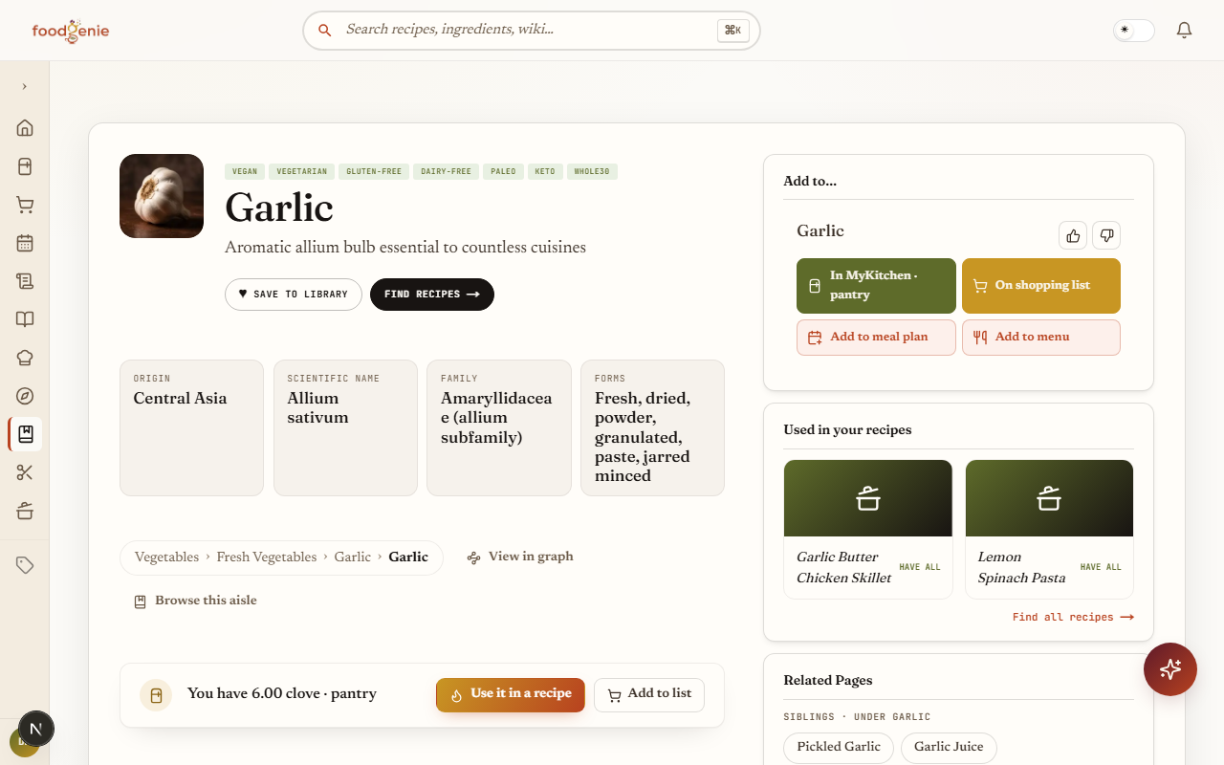The height and width of the screenshot is (765, 1224).
Task: Click the VEGAN diet tag
Action: coord(245,172)
